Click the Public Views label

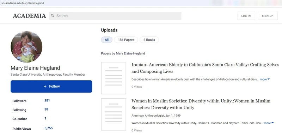tap(22, 129)
